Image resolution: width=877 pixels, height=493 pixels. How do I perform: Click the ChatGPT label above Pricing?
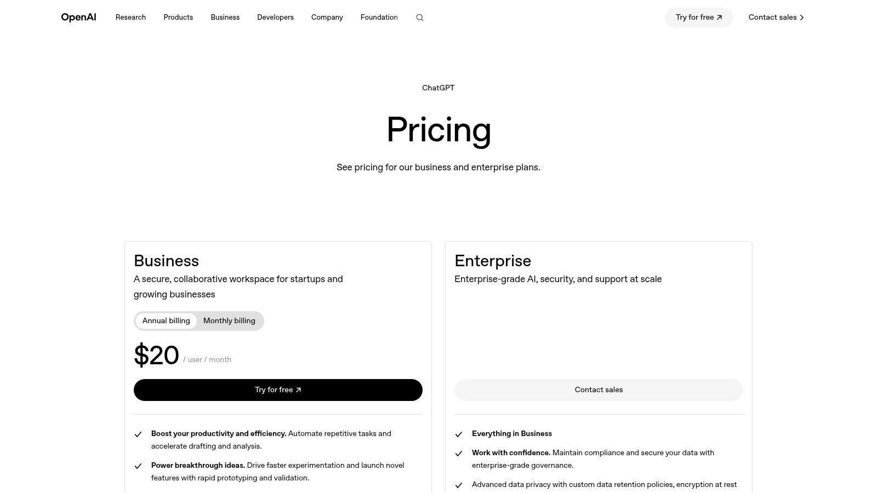(x=438, y=88)
